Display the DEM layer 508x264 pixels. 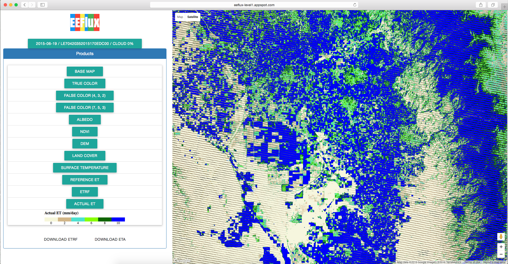point(85,144)
